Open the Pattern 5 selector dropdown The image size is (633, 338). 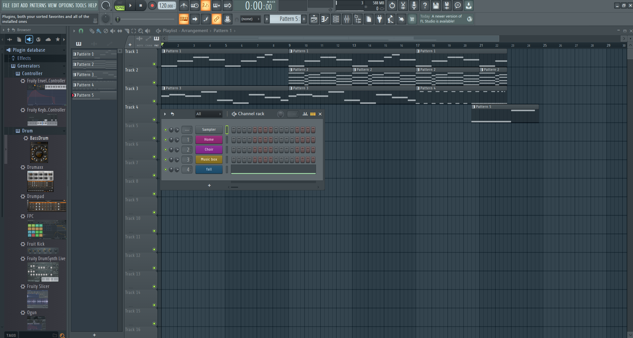click(285, 19)
